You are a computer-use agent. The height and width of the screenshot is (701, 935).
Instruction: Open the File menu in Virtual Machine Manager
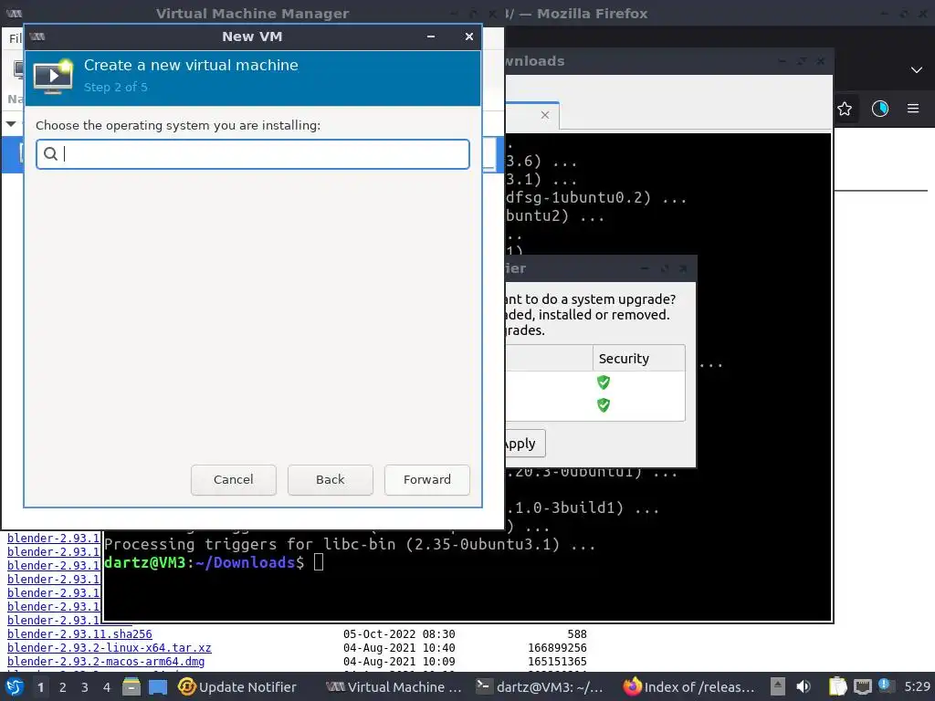click(15, 38)
